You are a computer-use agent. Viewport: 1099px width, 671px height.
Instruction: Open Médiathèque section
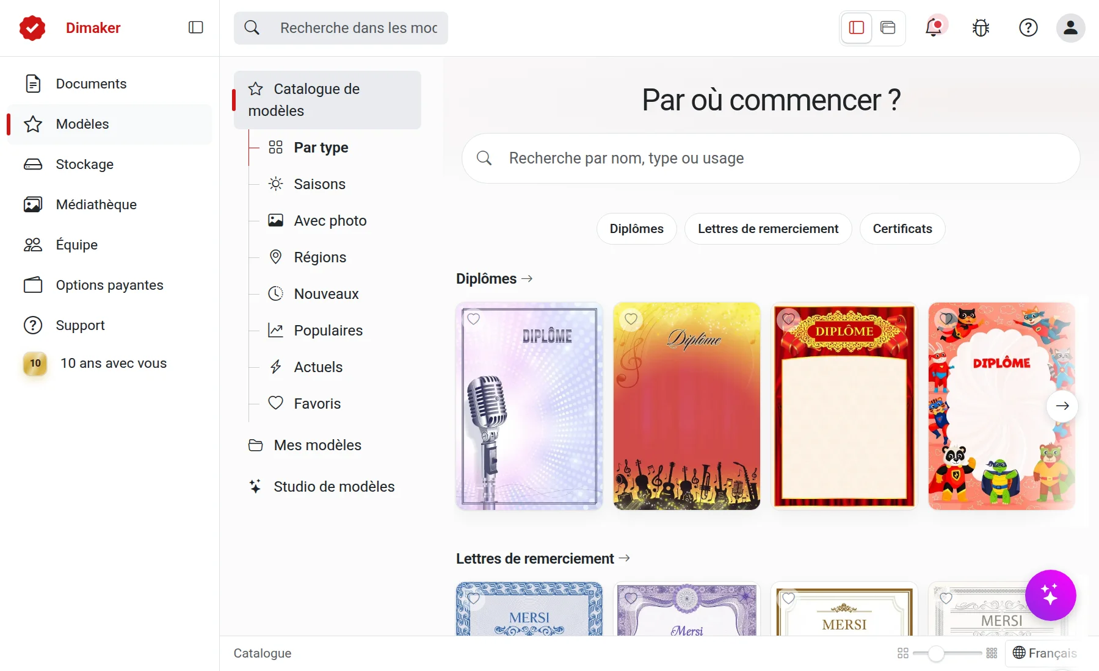pos(110,204)
